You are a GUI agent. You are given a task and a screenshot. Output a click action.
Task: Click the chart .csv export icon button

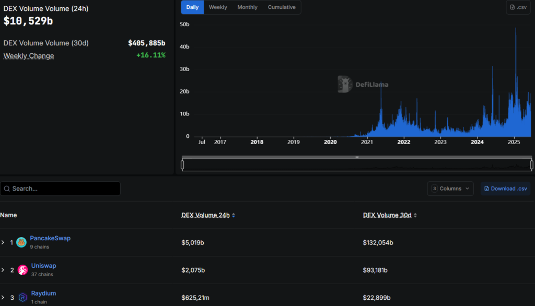tap(518, 7)
